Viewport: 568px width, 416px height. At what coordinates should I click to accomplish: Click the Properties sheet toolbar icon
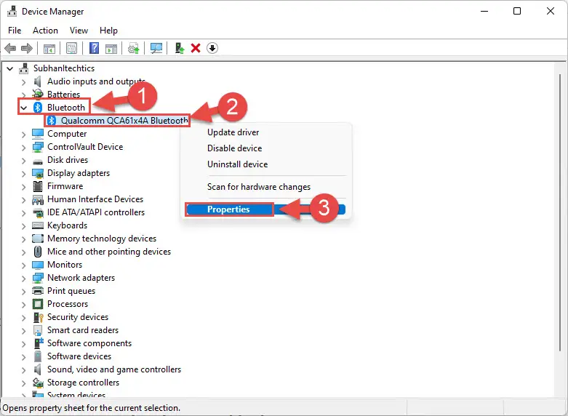[x=71, y=48]
